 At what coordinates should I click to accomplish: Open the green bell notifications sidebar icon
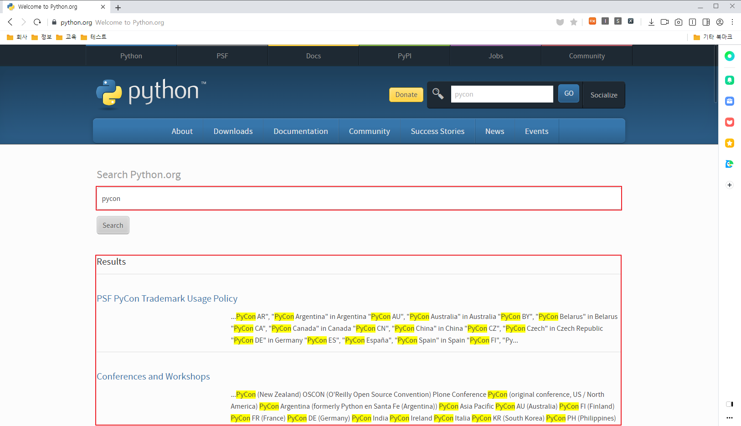730,80
